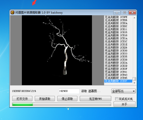Click list scrollbar down arrow

pyautogui.click(x=134, y=83)
